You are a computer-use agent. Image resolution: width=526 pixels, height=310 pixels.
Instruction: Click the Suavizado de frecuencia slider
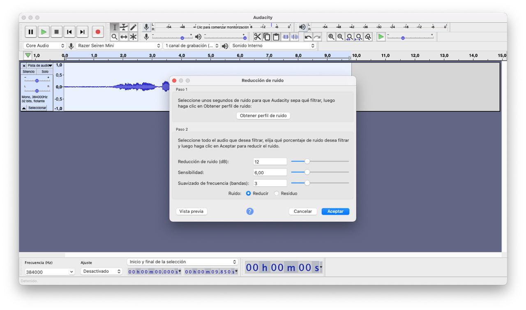click(x=320, y=183)
